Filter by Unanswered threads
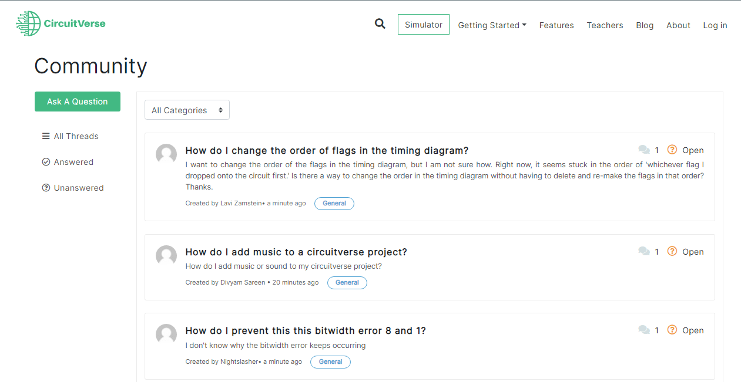The height and width of the screenshot is (382, 741). point(78,187)
